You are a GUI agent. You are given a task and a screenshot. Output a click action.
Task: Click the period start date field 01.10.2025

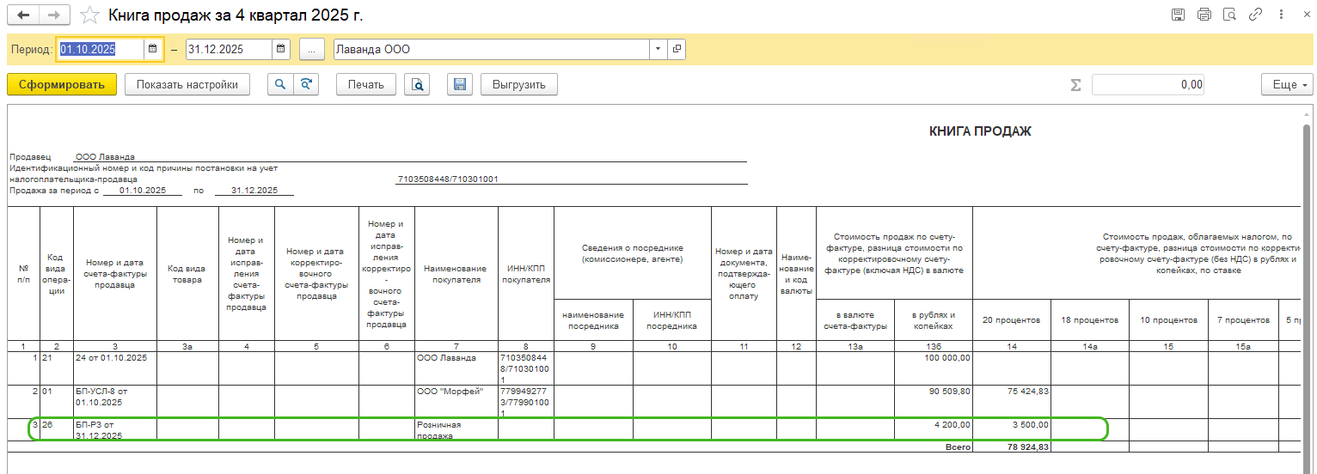click(x=99, y=50)
